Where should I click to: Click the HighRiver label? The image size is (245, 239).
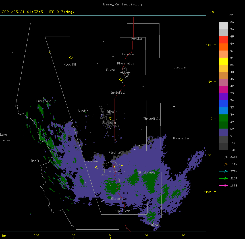(x=122, y=211)
